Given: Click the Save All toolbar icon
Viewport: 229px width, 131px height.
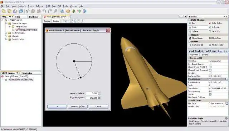Looking at the screenshot, I should click(21, 11).
